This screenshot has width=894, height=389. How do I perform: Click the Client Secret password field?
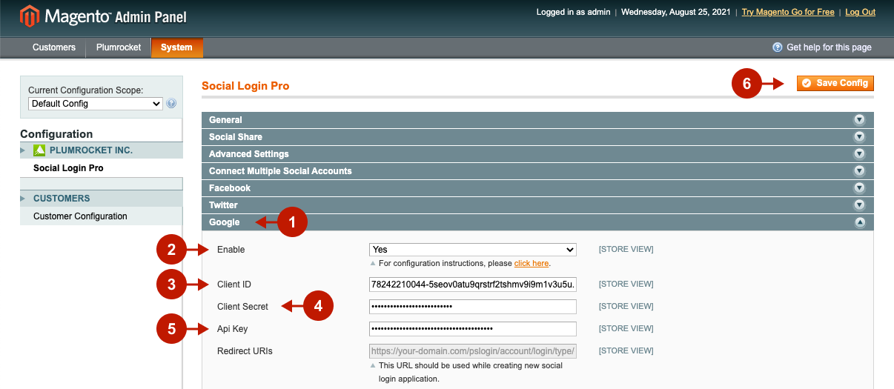472,307
